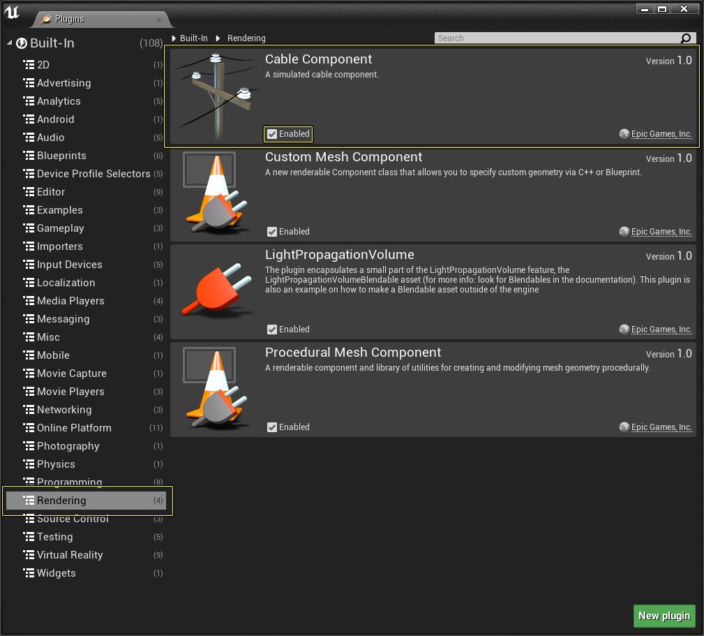Collapse the Built-In category tree
The image size is (704, 636).
click(x=10, y=43)
